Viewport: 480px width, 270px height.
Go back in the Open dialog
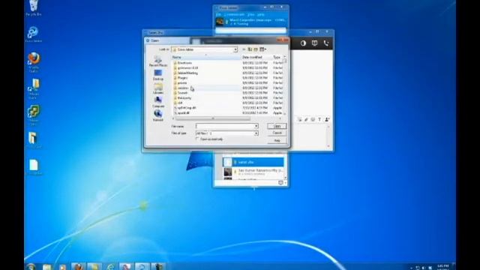244,49
